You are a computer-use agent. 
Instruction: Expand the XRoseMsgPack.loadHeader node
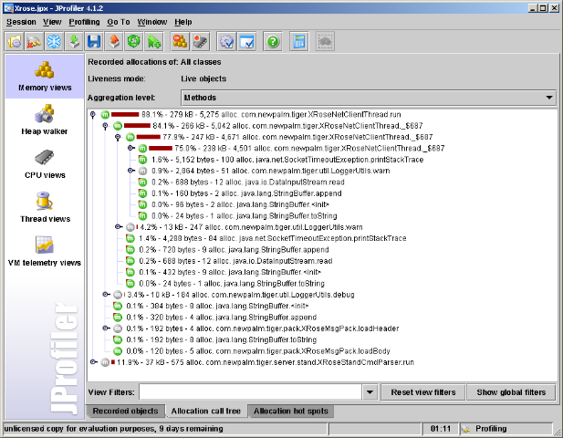click(x=106, y=328)
